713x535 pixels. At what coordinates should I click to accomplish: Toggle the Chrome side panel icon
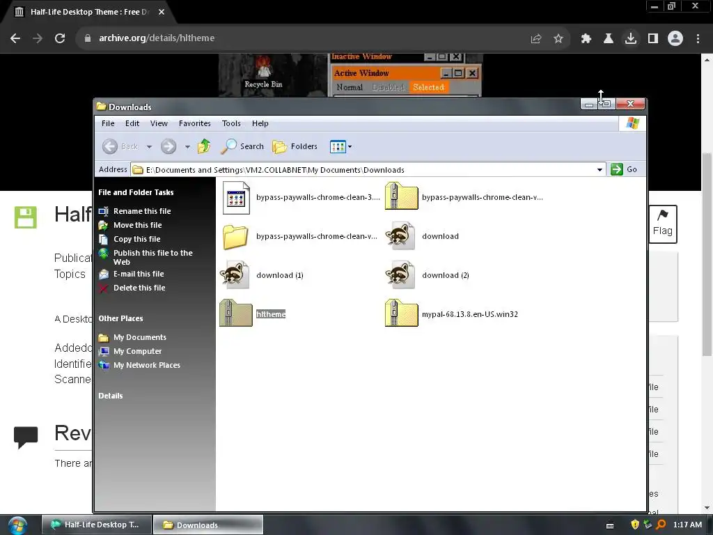pyautogui.click(x=653, y=39)
